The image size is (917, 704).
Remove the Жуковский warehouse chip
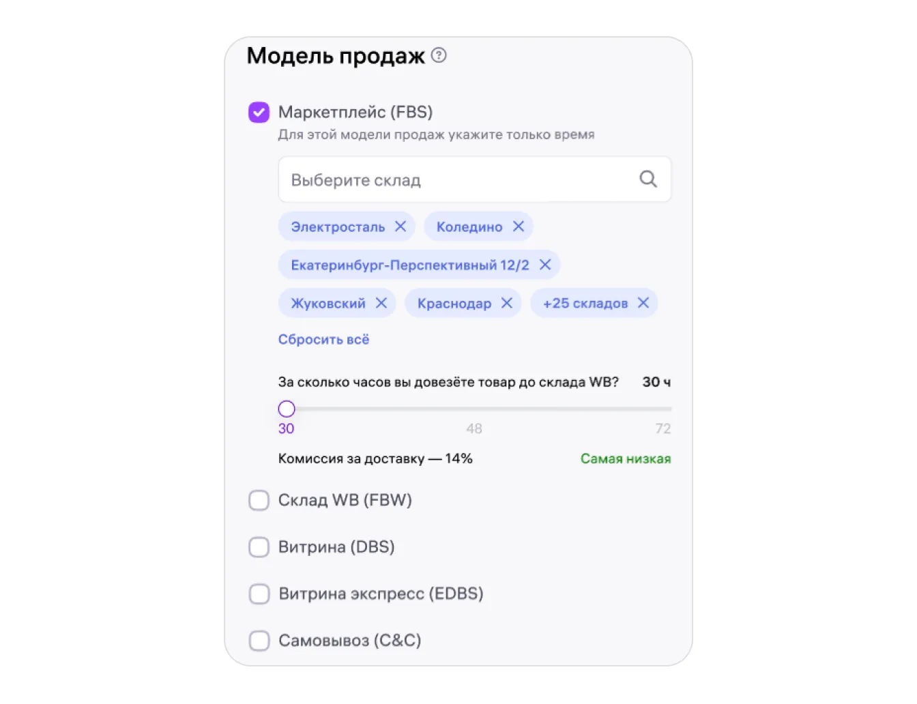[x=381, y=303]
